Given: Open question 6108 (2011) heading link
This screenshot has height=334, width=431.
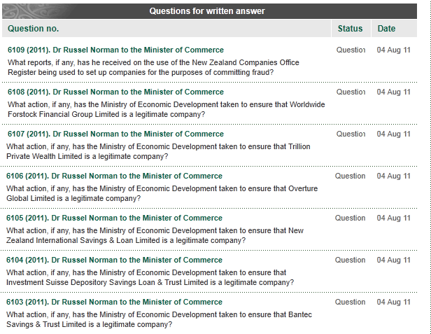Looking at the screenshot, I should tap(115, 92).
